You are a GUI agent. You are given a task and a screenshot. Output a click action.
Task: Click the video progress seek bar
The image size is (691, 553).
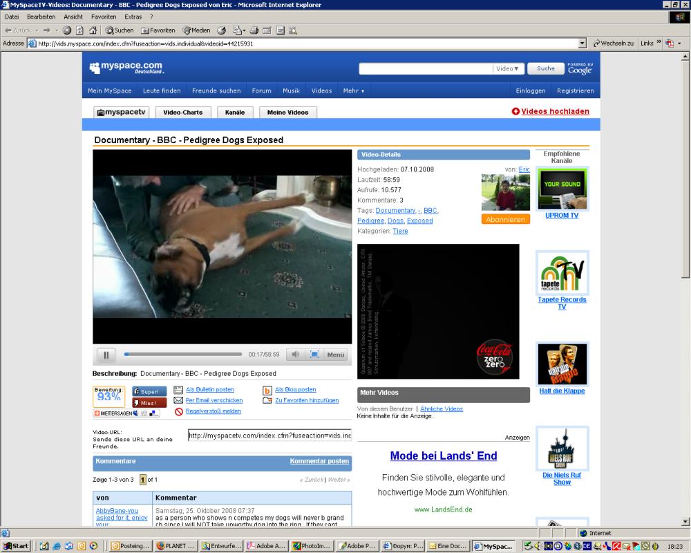click(x=182, y=355)
